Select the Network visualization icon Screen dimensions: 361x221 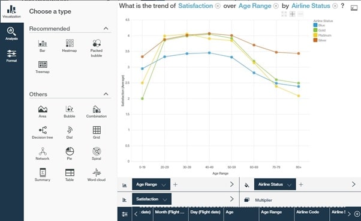[x=43, y=154]
